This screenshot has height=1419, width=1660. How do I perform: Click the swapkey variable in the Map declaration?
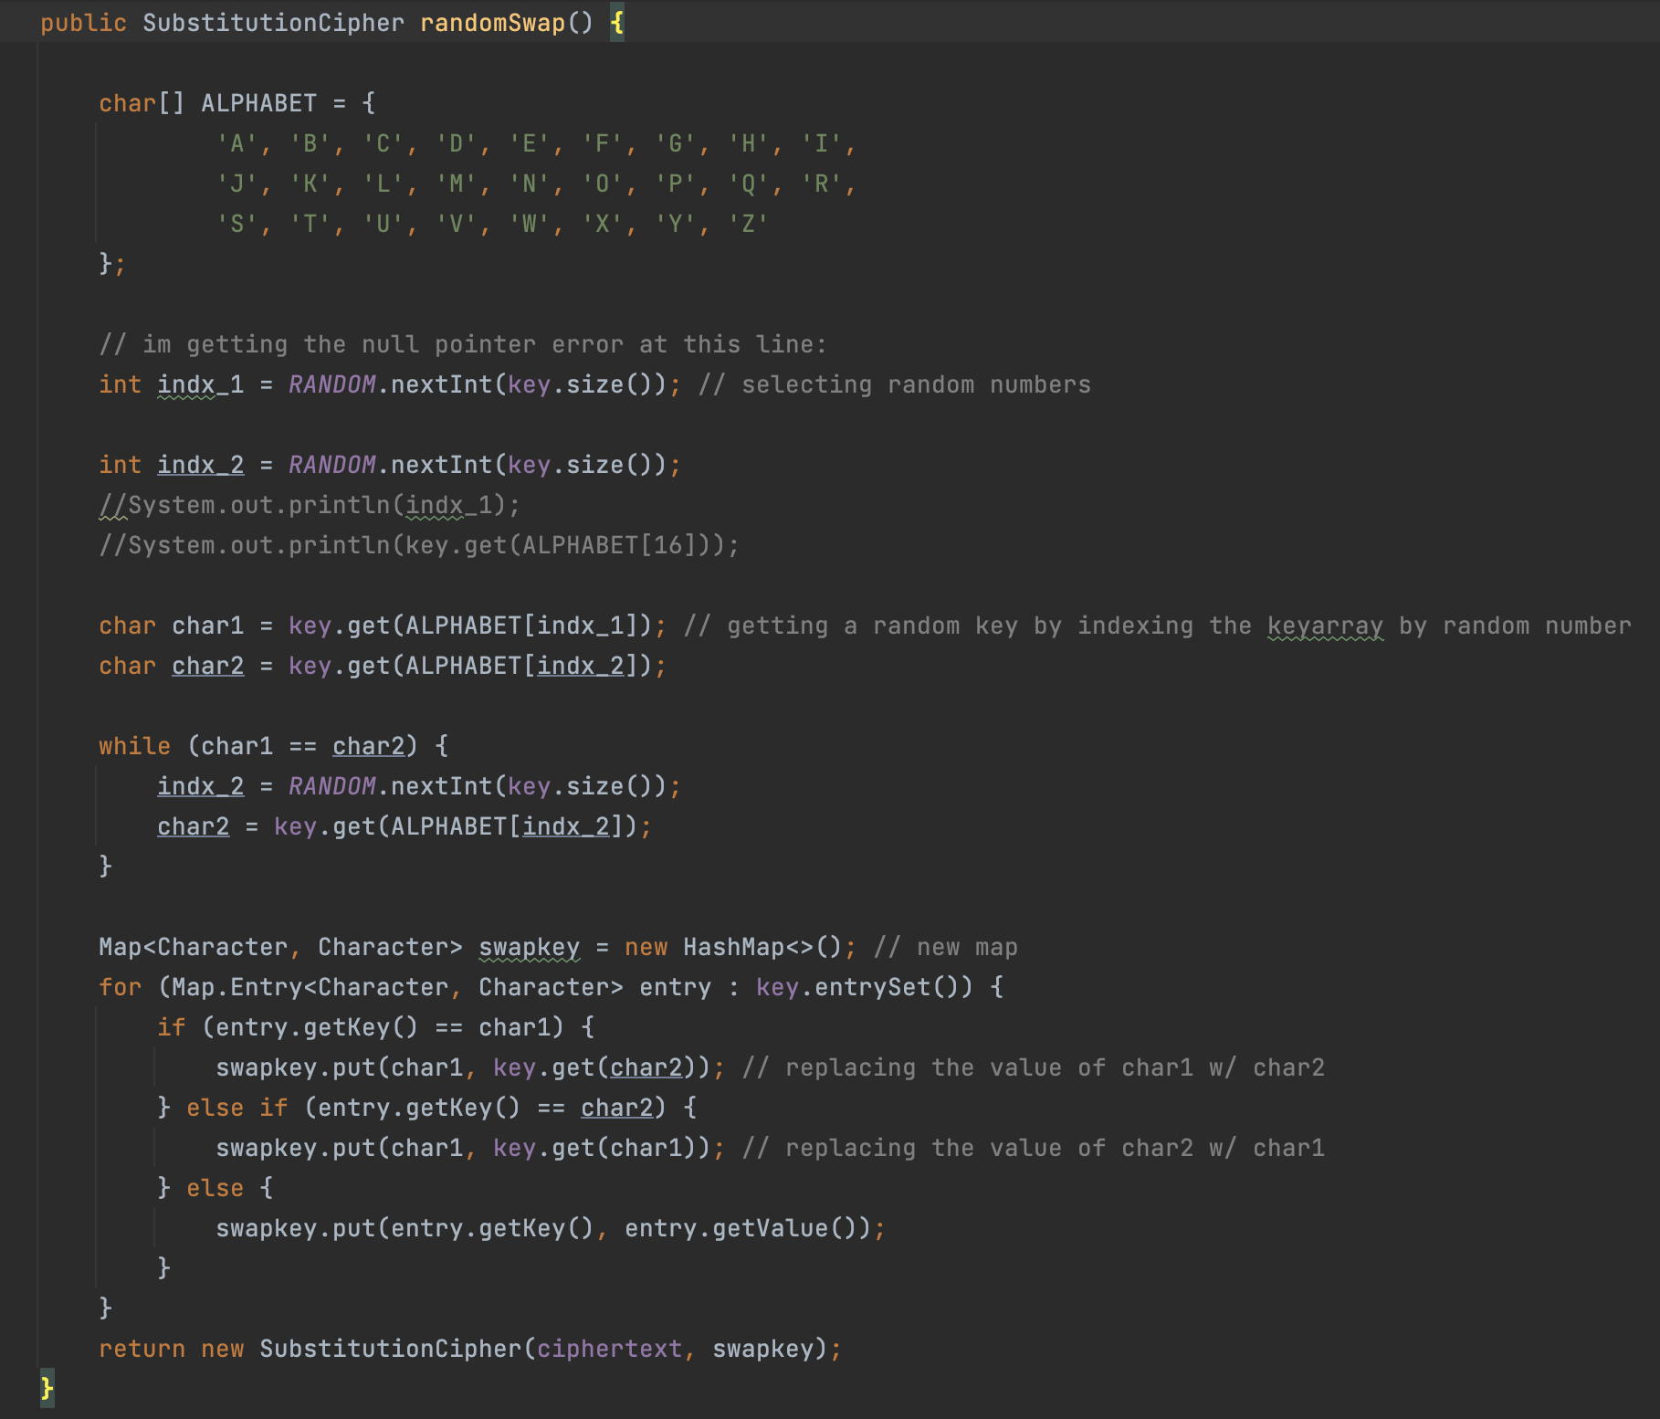[x=529, y=947]
